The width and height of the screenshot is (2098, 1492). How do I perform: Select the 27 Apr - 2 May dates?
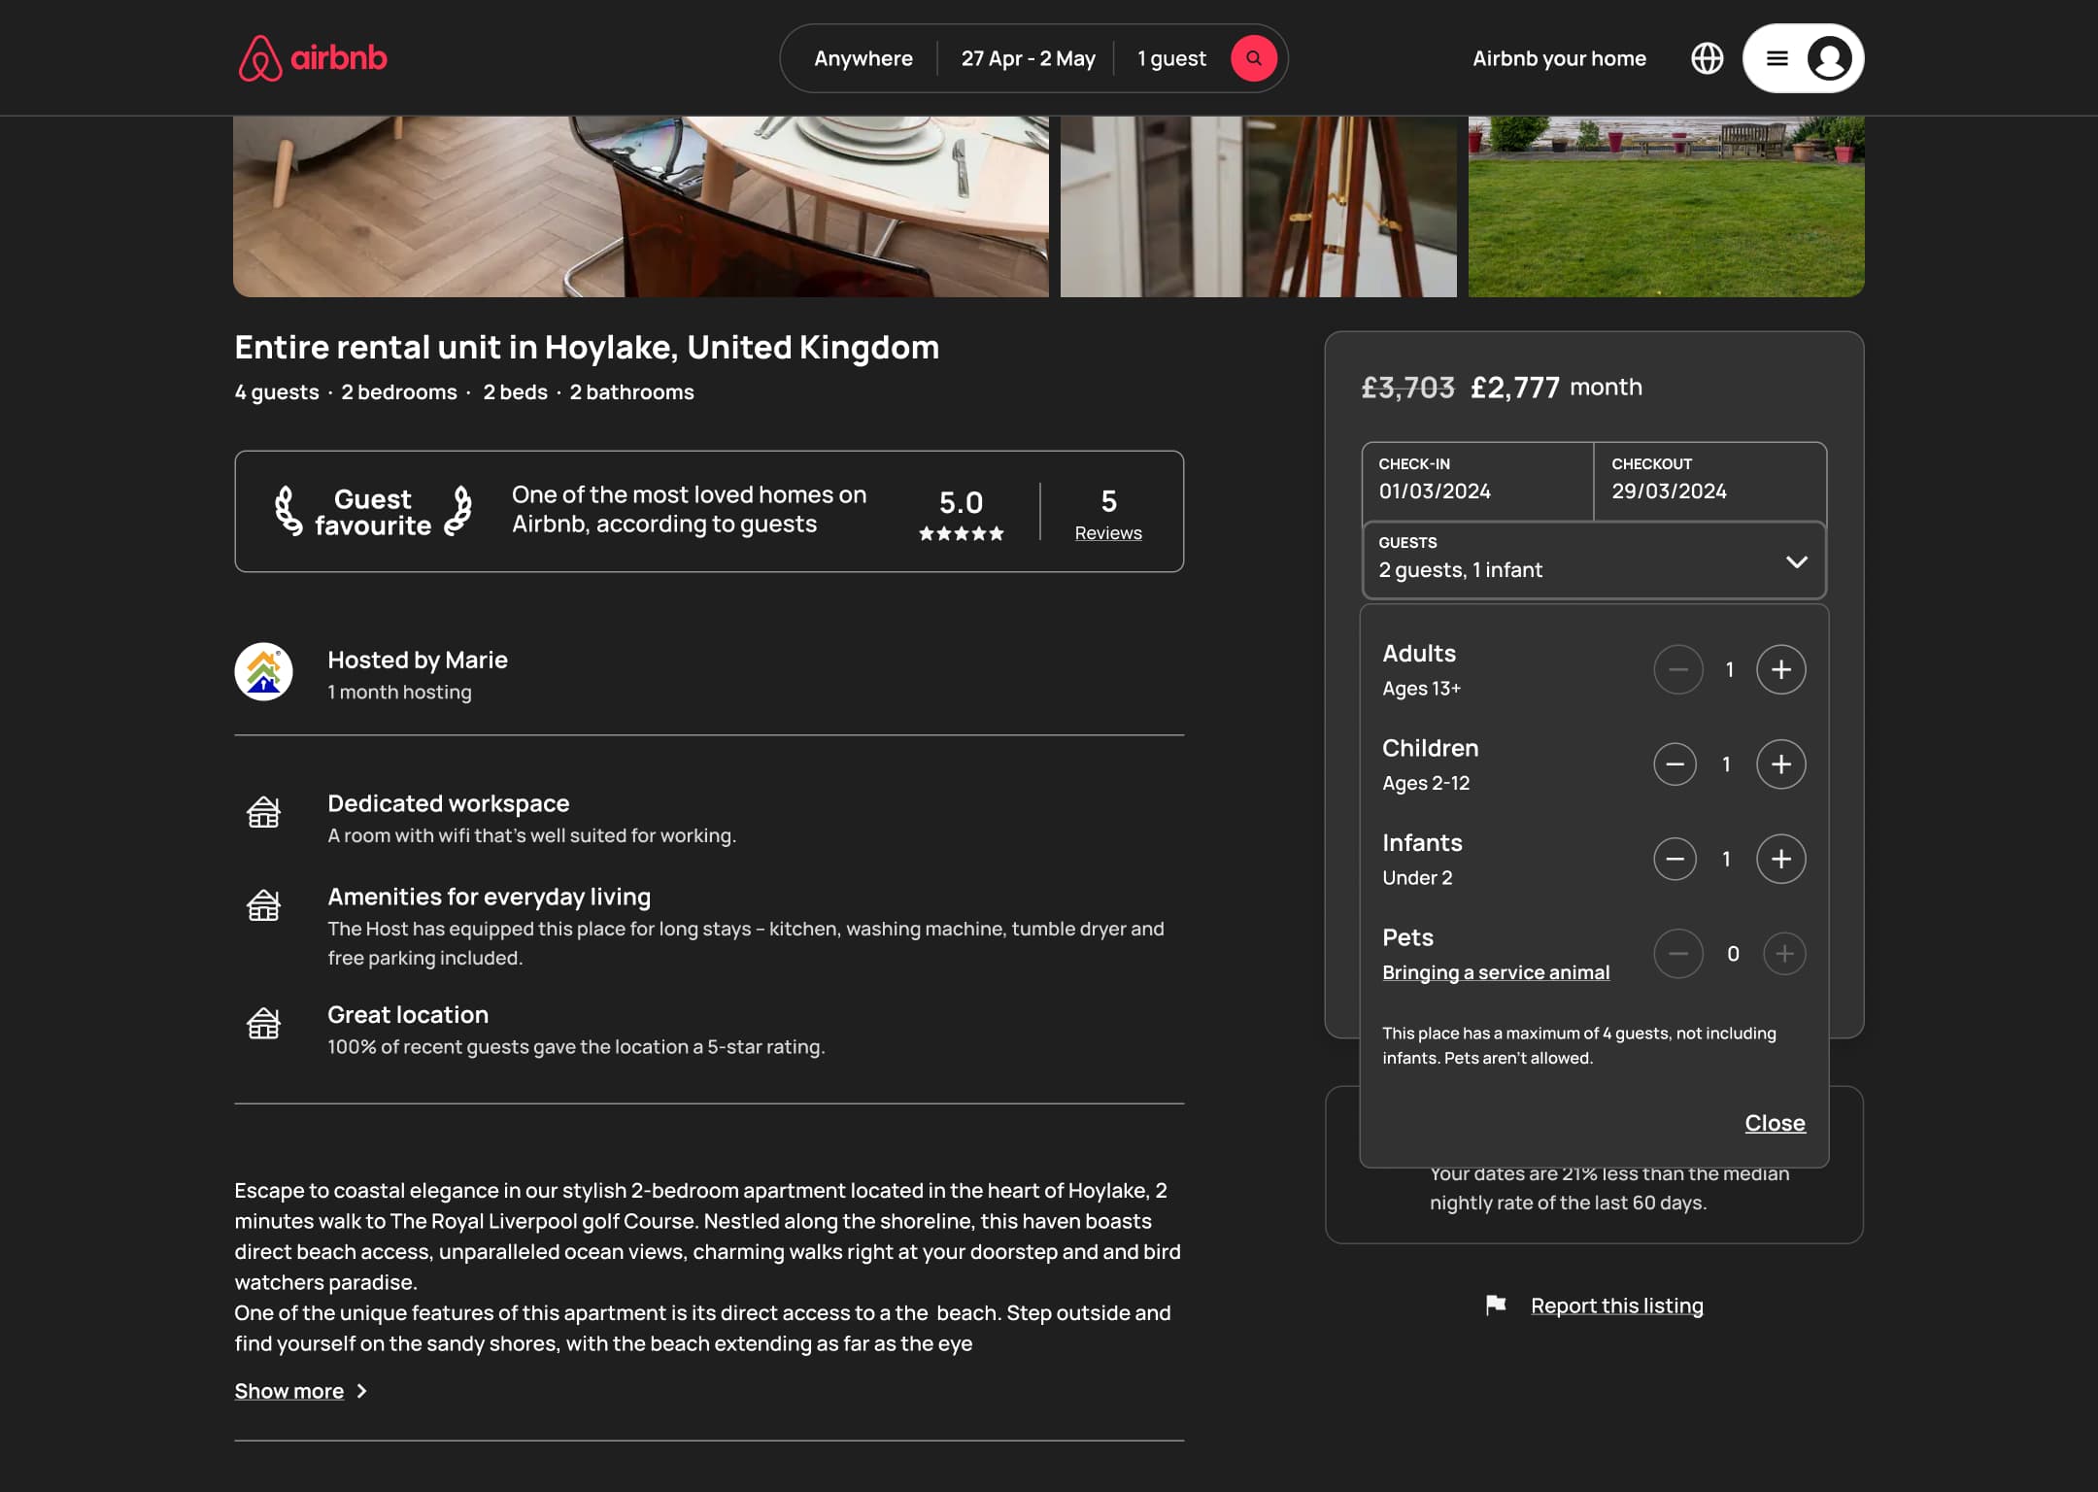tap(1028, 58)
